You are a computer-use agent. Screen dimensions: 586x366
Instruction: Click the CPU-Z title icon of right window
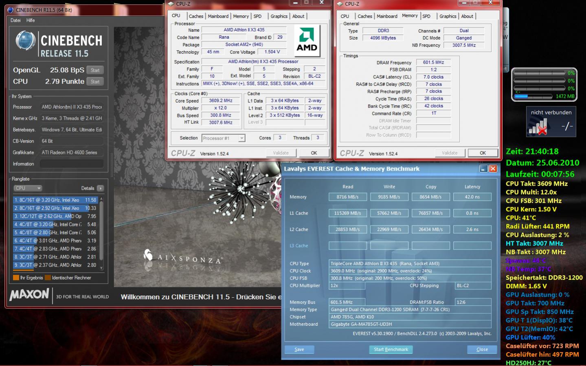pyautogui.click(x=340, y=4)
